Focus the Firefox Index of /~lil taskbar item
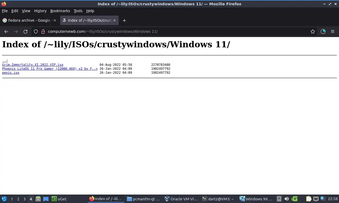The height and width of the screenshot is (203, 339). pyautogui.click(x=106, y=199)
